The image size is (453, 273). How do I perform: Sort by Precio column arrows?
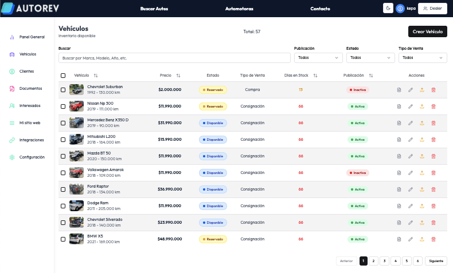[178, 76]
